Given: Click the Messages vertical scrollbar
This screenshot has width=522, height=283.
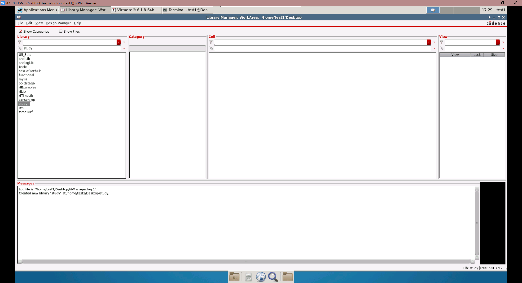Looking at the screenshot, I should pos(477,223).
